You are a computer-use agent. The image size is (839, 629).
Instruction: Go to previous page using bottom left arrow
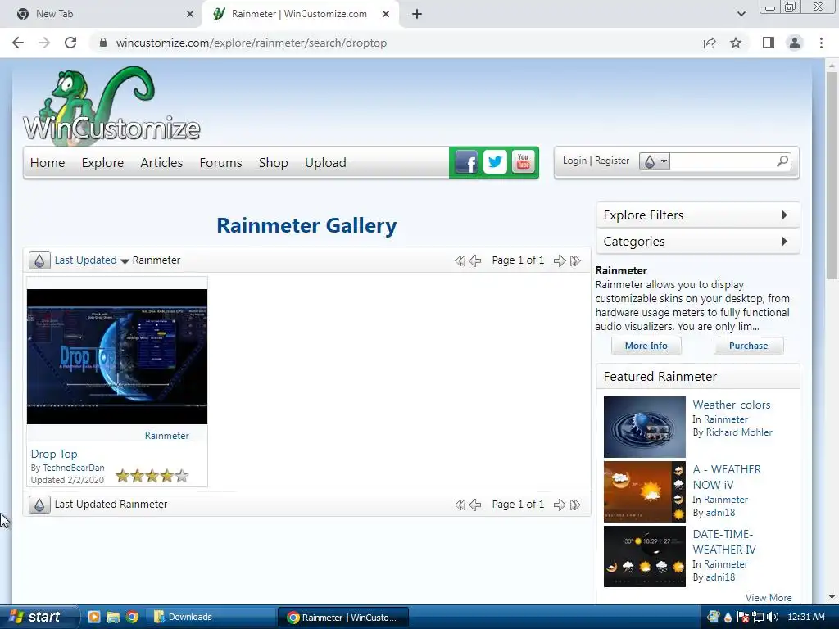pyautogui.click(x=475, y=505)
